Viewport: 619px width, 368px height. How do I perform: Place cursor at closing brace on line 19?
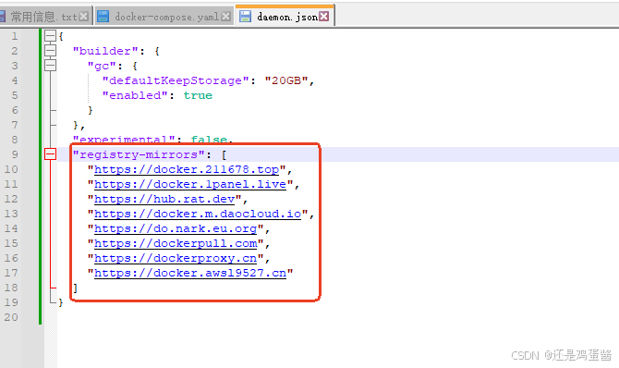tap(60, 302)
